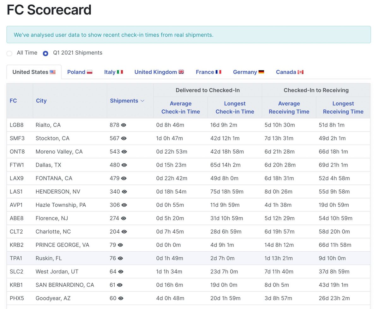Click eye icon for CLT2 Charlotte row

(124, 232)
